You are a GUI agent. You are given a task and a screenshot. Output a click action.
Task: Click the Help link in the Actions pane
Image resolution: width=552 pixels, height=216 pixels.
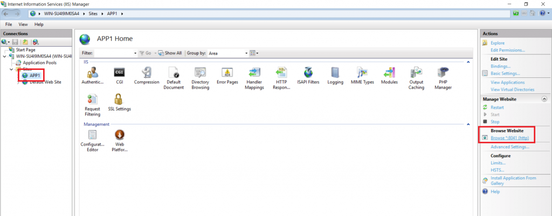(x=495, y=192)
